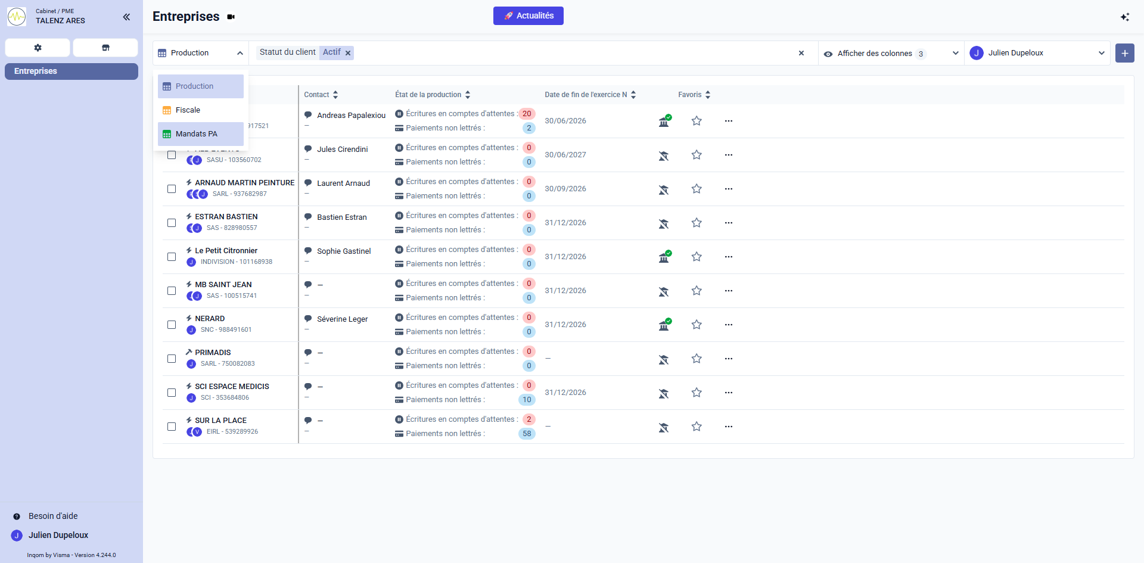Open the settings gear tab in sidebar
Viewport: 1144px width, 563px height.
point(38,48)
